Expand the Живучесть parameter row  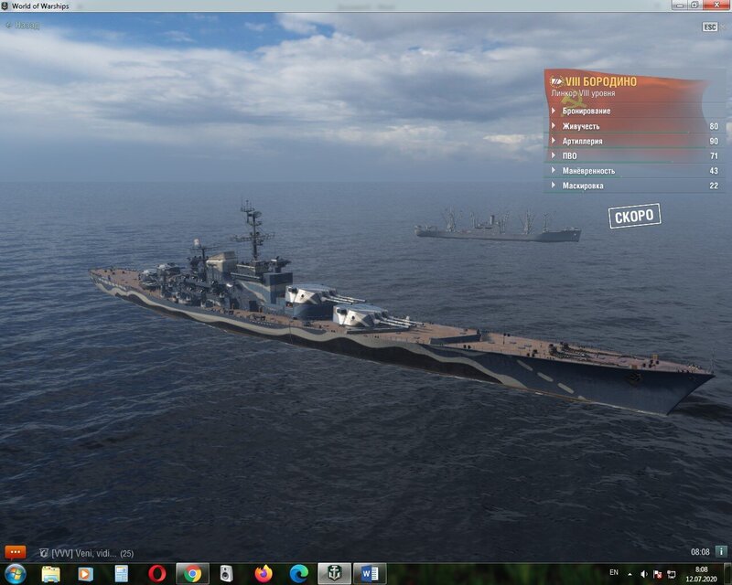[x=634, y=126]
